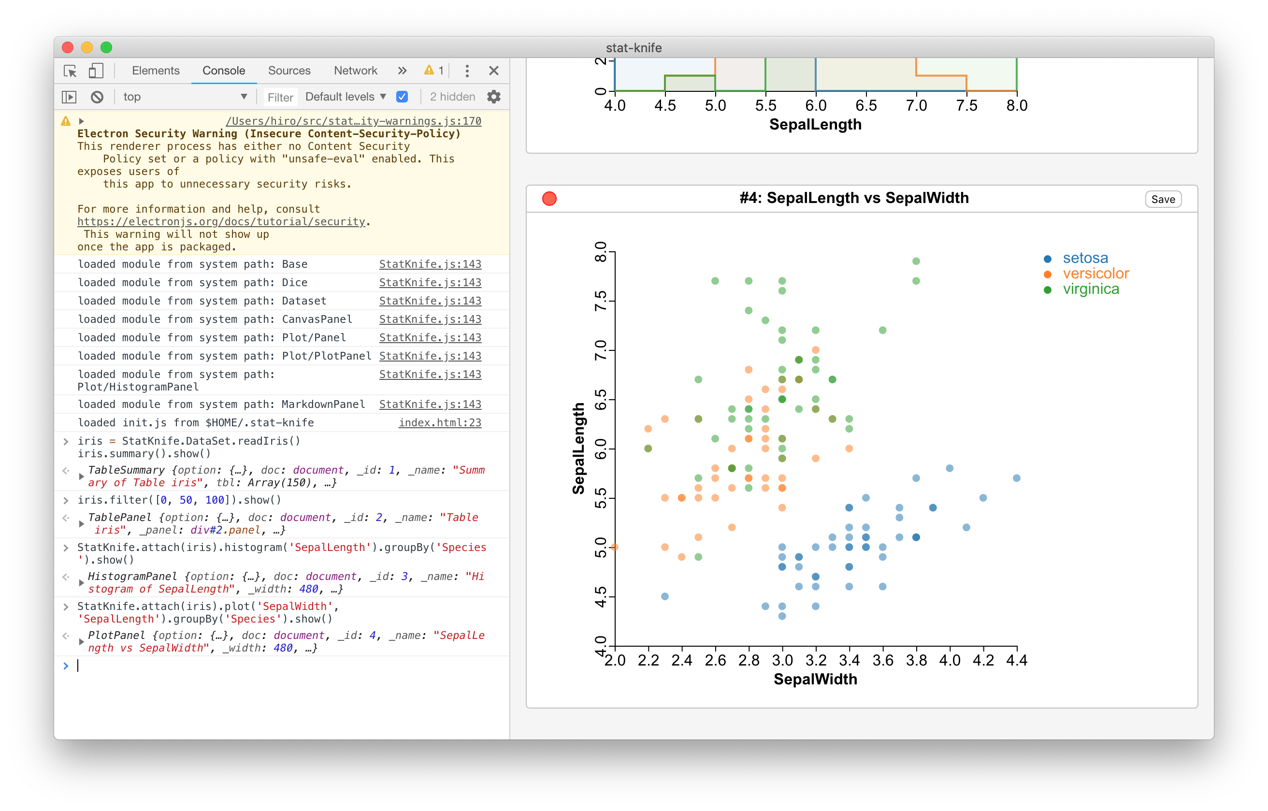The height and width of the screenshot is (811, 1268).
Task: Click the inspect element cursor icon
Action: click(70, 71)
